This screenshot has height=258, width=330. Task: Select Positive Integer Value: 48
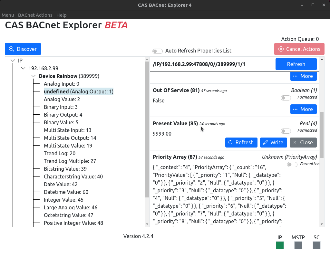[x=73, y=223]
